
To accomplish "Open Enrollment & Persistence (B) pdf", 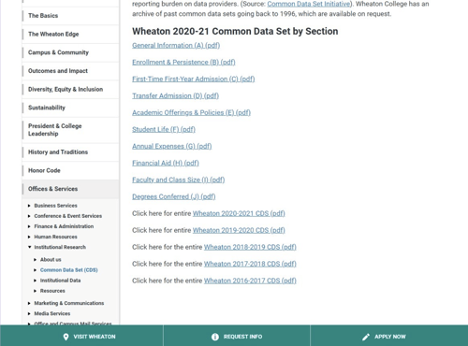I will [183, 63].
